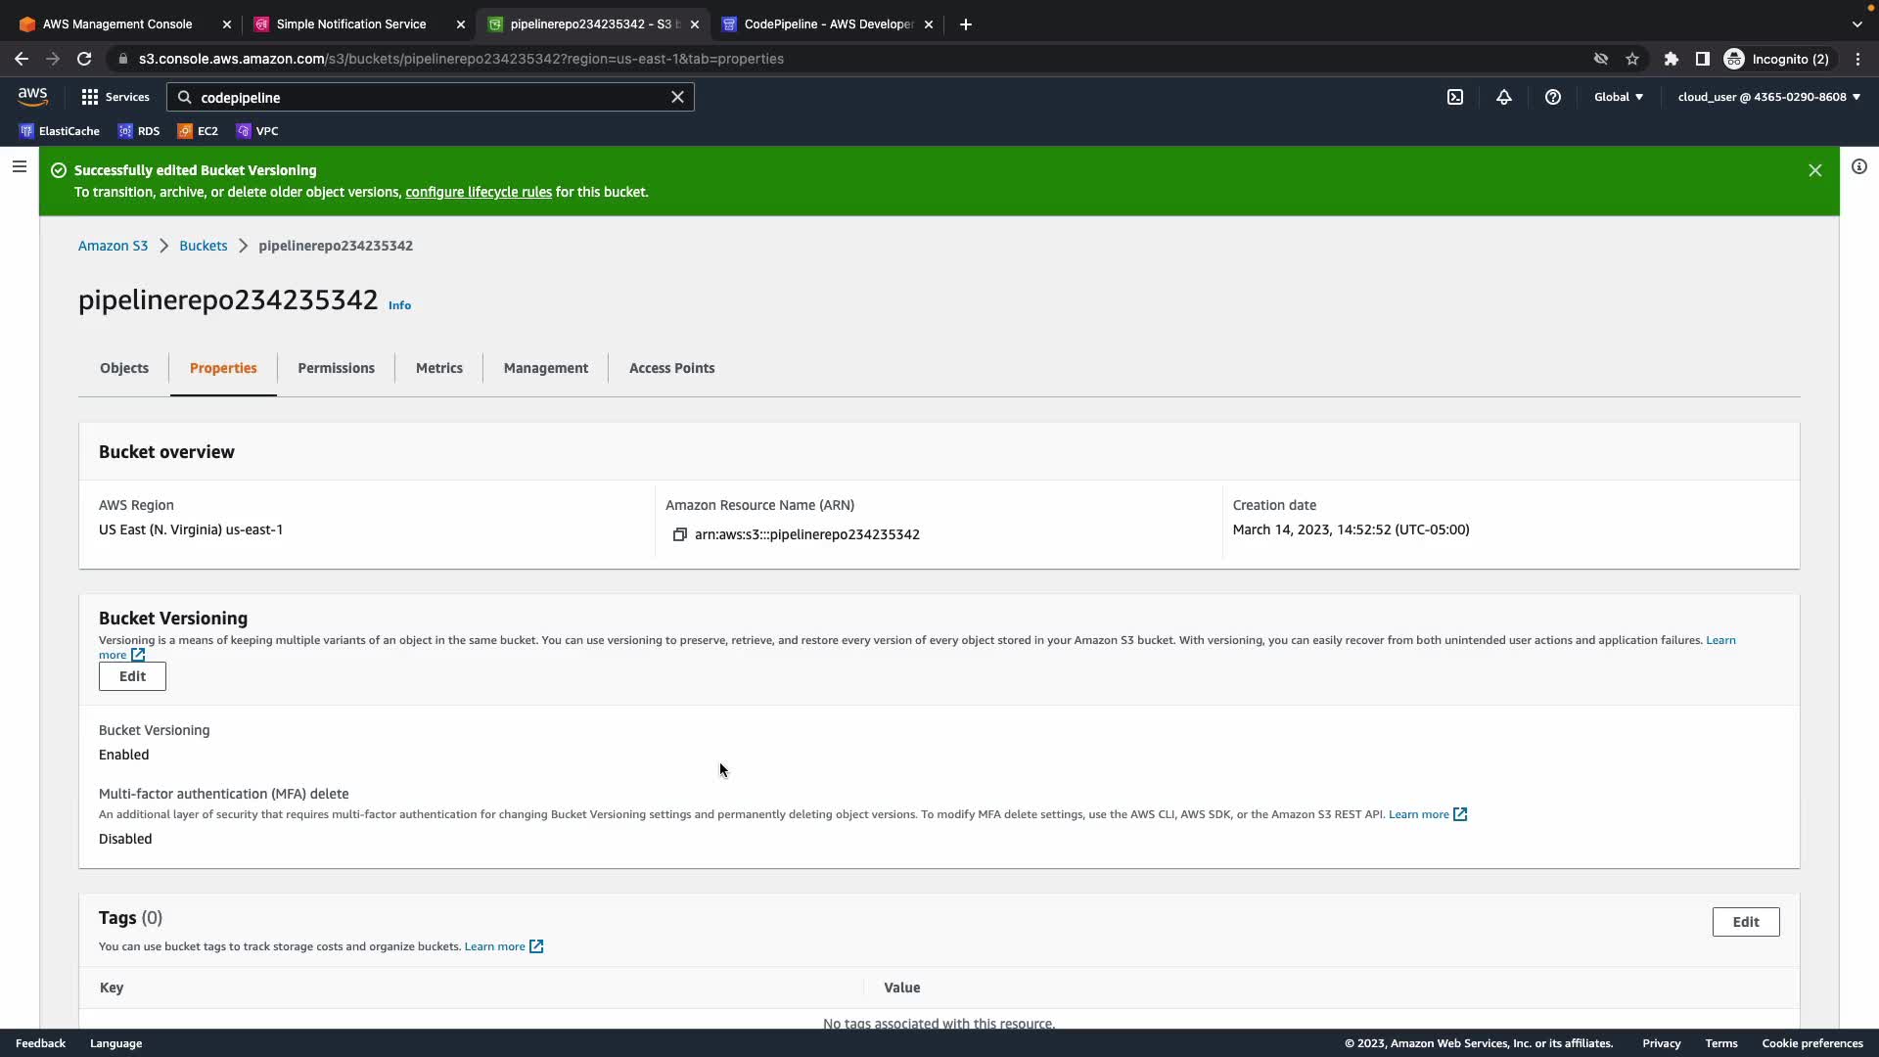The width and height of the screenshot is (1879, 1057).
Task: Open the left hamburger navigation menu
Action: point(19,166)
